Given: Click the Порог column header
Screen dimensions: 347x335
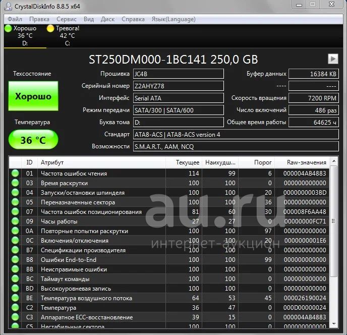Looking at the screenshot, I should coord(257,162).
